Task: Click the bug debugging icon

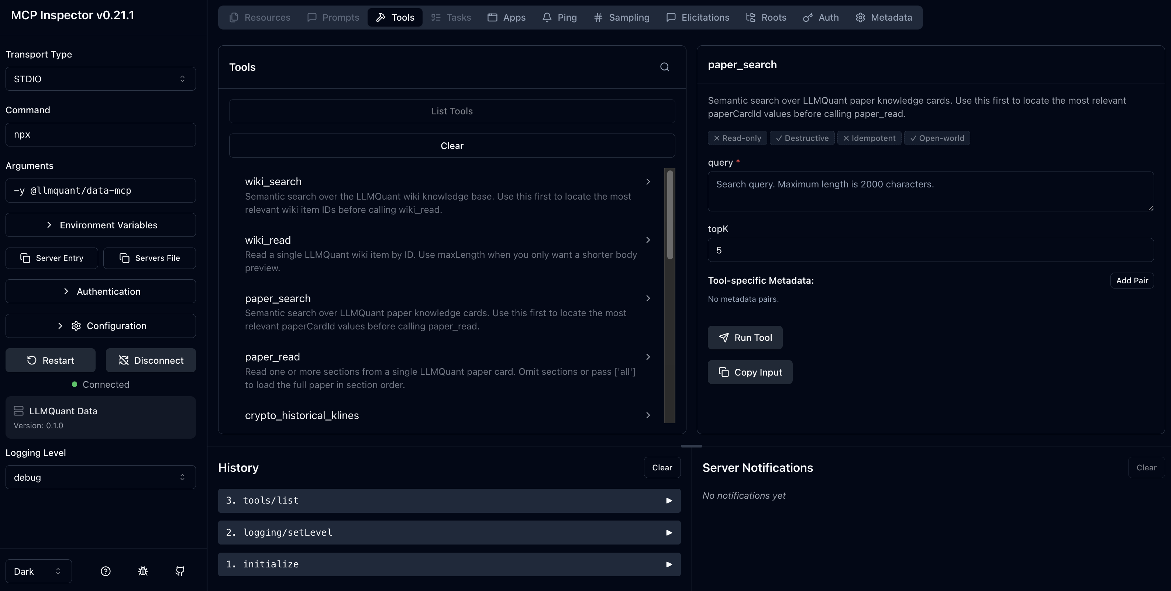Action: (x=143, y=571)
